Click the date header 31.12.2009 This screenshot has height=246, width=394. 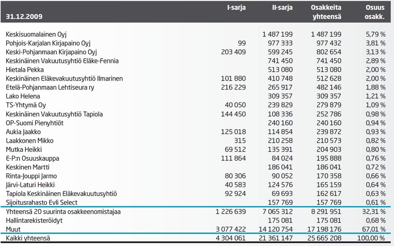pos(24,17)
